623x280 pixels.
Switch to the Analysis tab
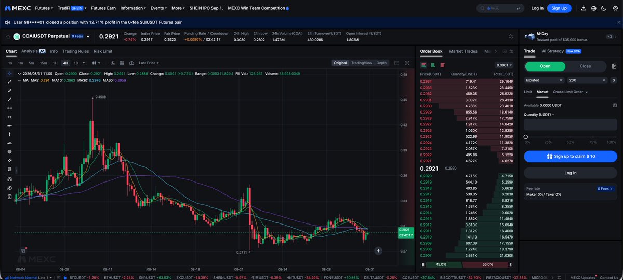point(33,51)
